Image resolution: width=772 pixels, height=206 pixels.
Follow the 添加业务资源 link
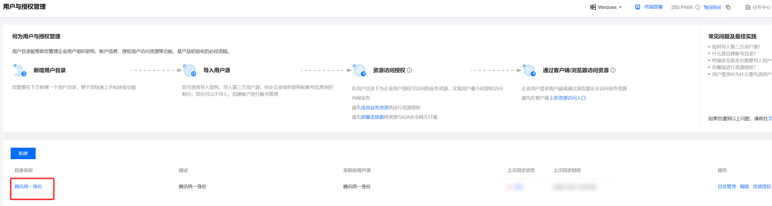pos(374,108)
